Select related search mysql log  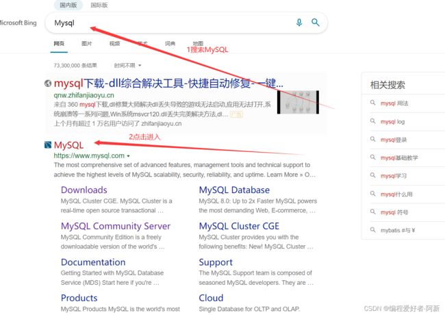[x=392, y=122]
